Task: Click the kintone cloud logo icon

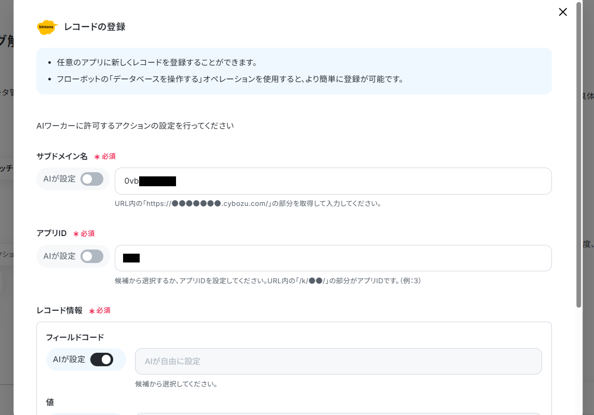Action: [x=47, y=27]
